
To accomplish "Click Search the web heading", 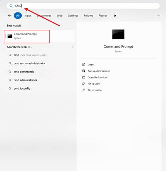I will 17,47.
